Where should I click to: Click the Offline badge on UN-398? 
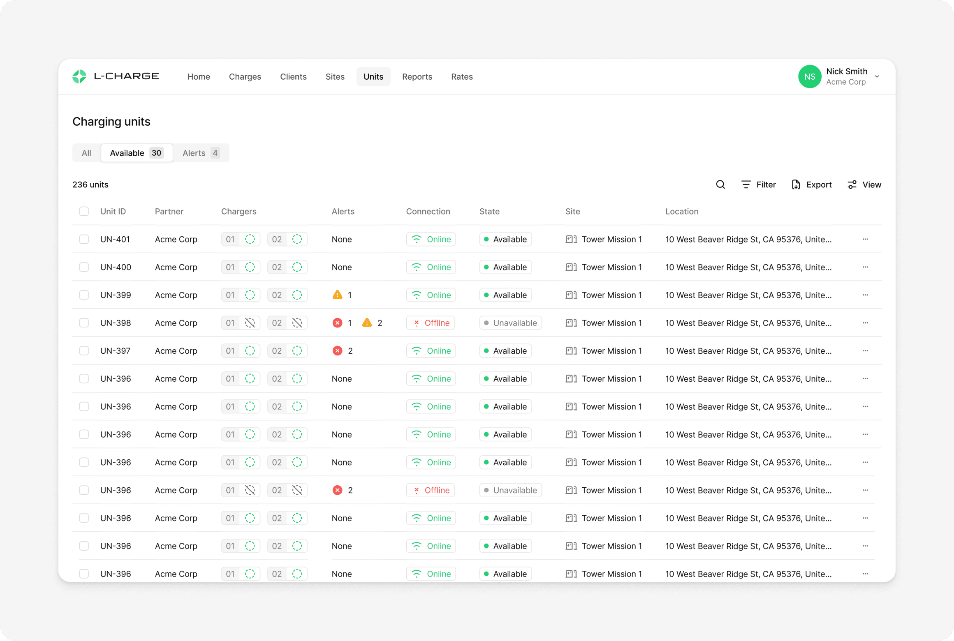click(430, 323)
